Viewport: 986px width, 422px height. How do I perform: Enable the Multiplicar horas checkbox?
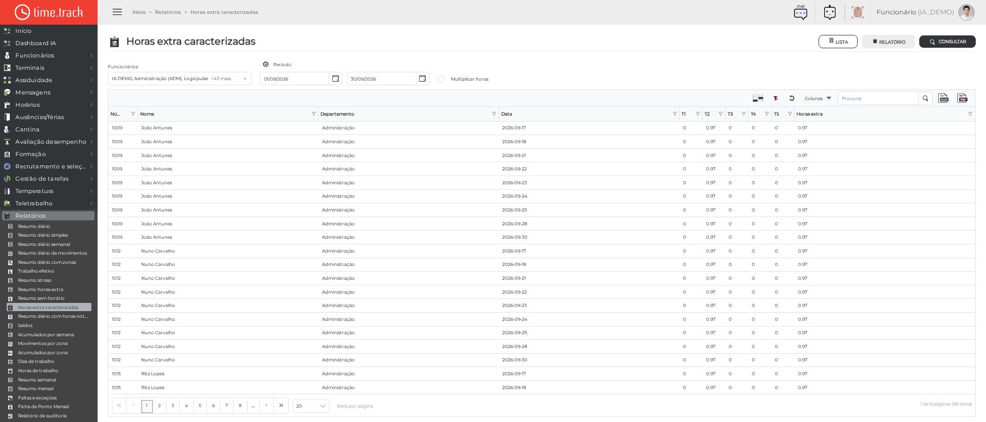click(441, 79)
